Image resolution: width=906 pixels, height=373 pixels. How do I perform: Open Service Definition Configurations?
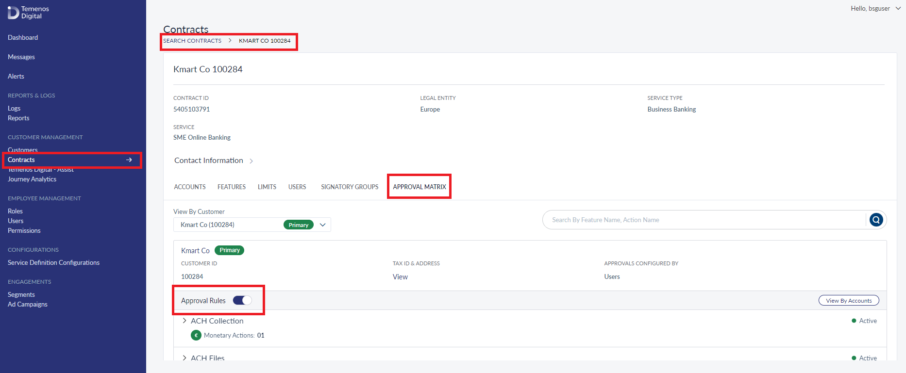point(53,262)
